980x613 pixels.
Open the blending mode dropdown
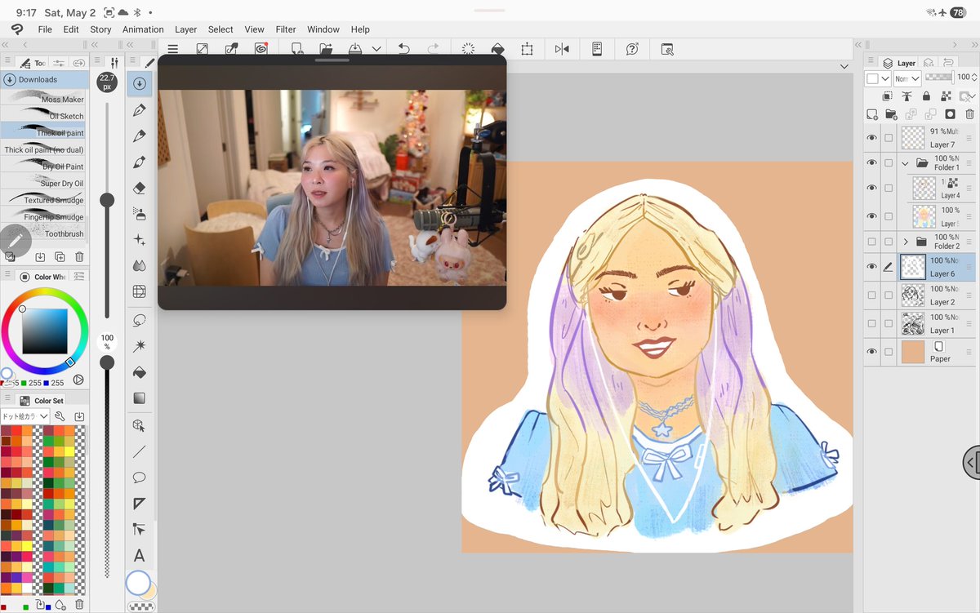click(x=907, y=78)
